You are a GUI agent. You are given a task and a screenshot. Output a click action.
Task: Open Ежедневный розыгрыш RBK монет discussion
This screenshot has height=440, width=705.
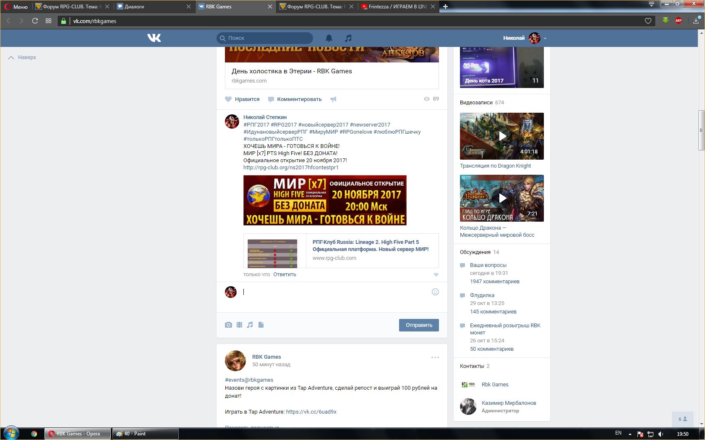point(505,329)
